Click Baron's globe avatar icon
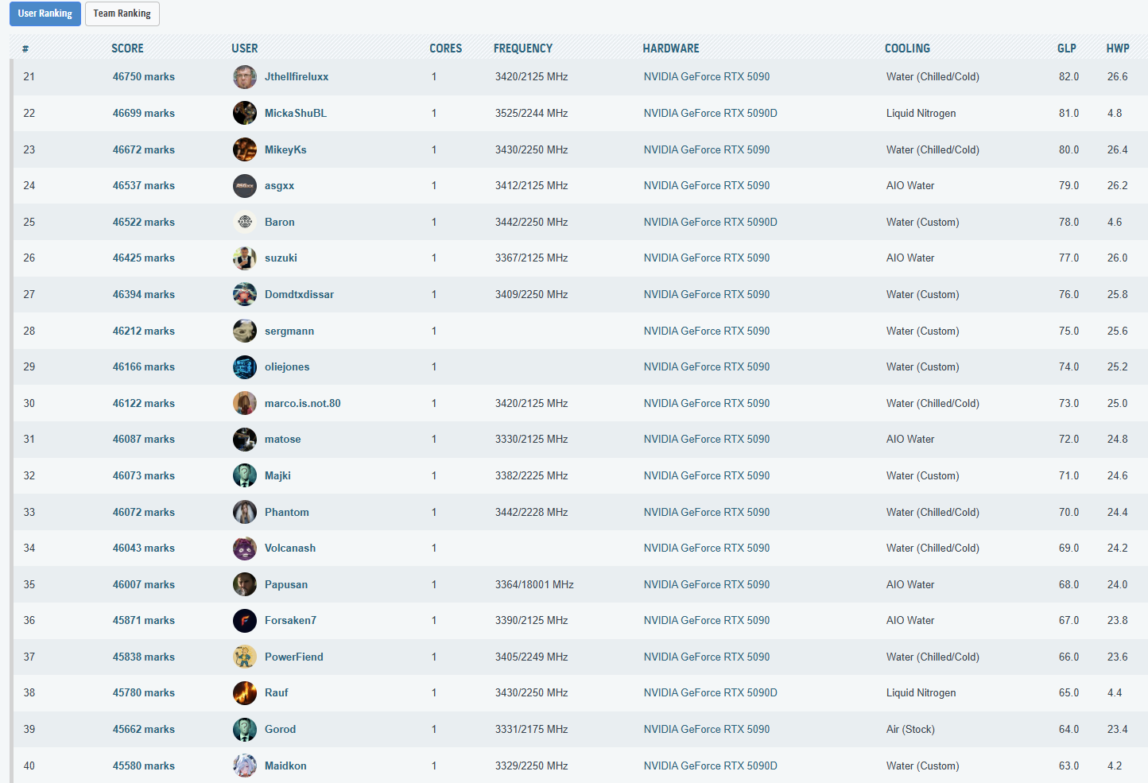The width and height of the screenshot is (1148, 783). [x=244, y=222]
